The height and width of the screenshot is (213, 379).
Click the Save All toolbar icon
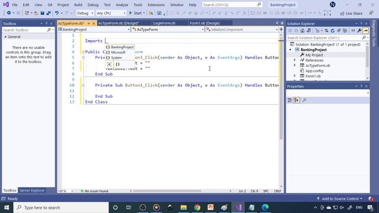pos(49,13)
